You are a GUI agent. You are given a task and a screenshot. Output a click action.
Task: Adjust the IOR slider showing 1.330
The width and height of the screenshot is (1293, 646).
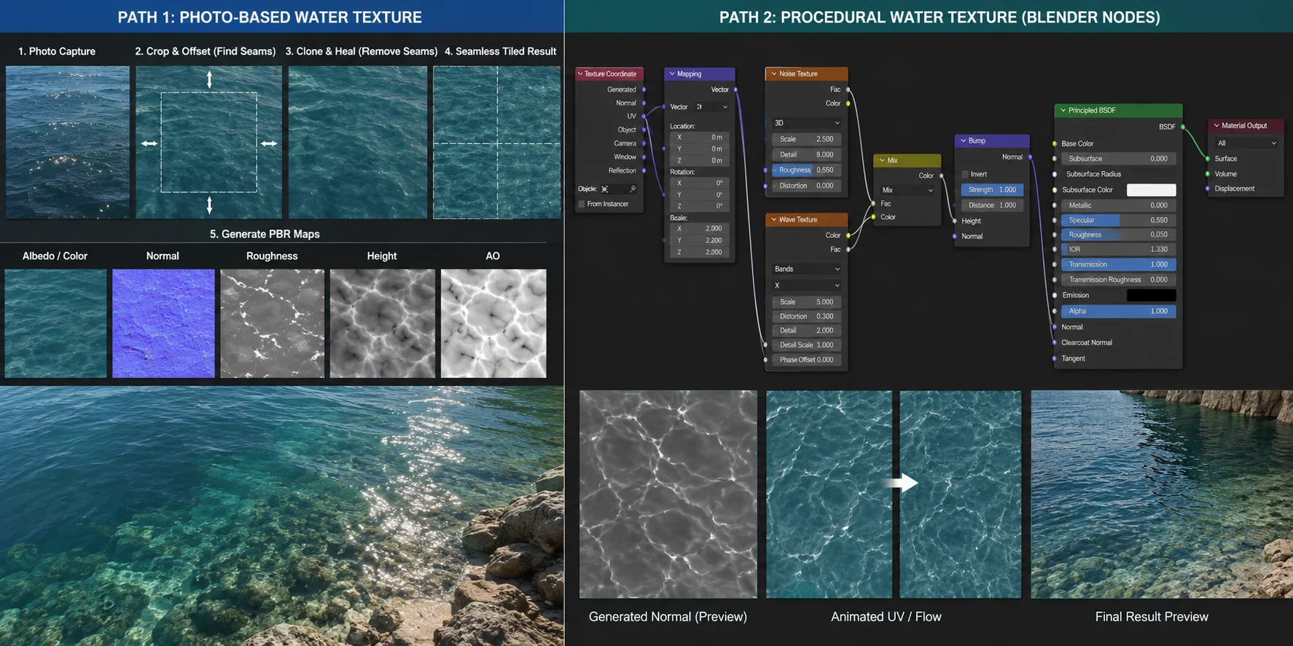tap(1118, 249)
